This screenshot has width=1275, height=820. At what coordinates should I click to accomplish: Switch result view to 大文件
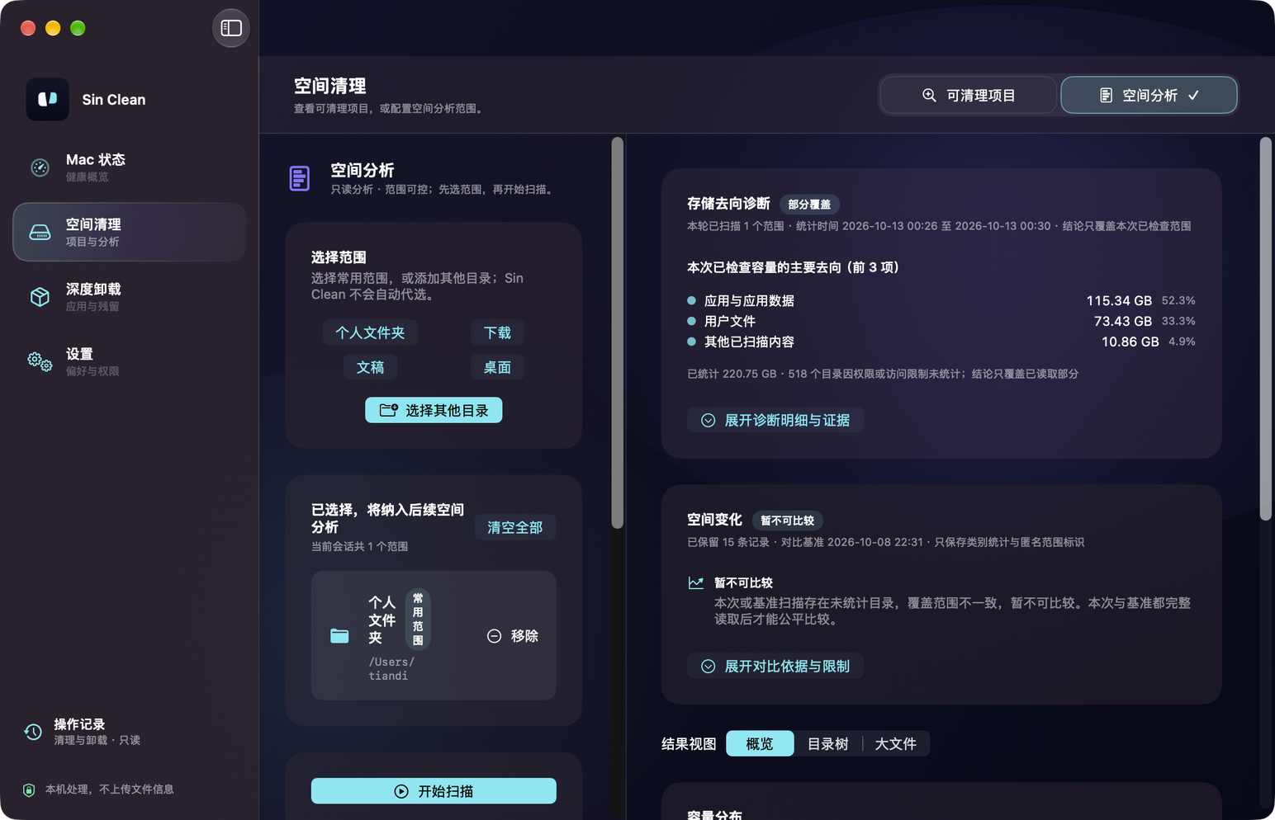click(895, 743)
